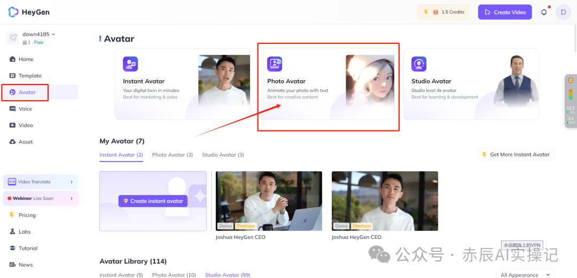This screenshot has height=278, width=577.
Task: Click the Photo Avatar card icon
Action: (x=275, y=64)
